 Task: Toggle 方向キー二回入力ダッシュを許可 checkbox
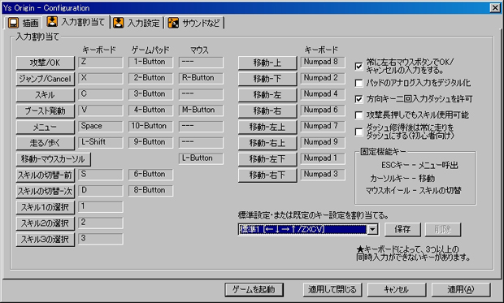358,99
